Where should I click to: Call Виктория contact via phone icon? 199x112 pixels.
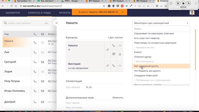click(x=114, y=66)
